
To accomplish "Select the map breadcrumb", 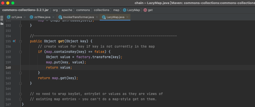I will (116, 10).
